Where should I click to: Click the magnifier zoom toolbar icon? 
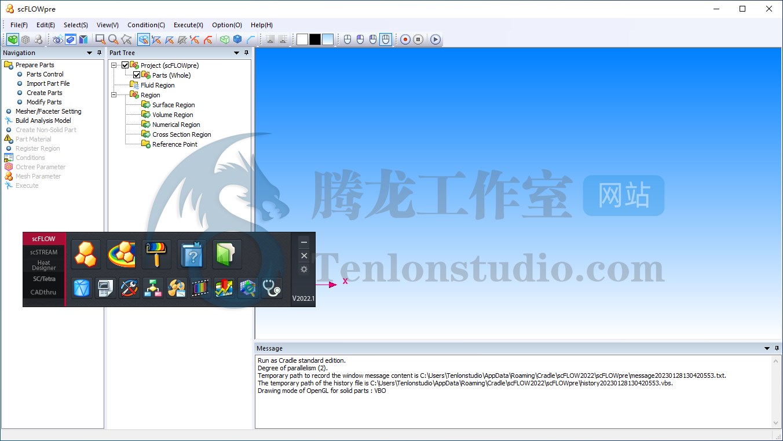(113, 39)
